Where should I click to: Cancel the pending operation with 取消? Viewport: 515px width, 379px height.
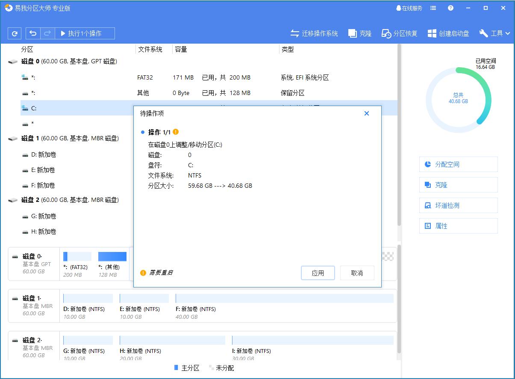coord(357,273)
